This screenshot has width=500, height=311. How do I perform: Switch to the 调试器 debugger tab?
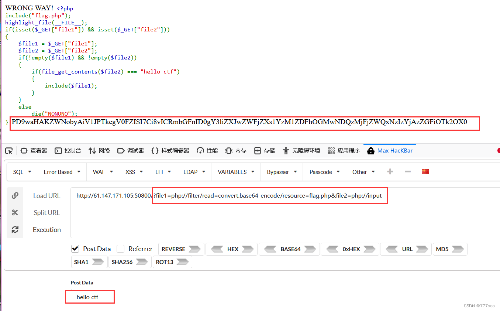click(131, 151)
